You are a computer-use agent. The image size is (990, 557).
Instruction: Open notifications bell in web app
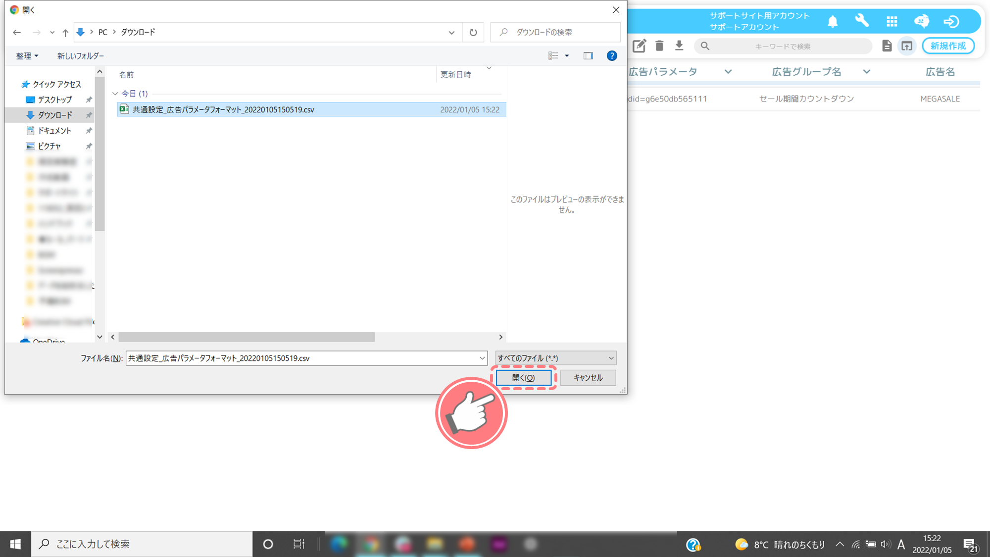coord(833,21)
